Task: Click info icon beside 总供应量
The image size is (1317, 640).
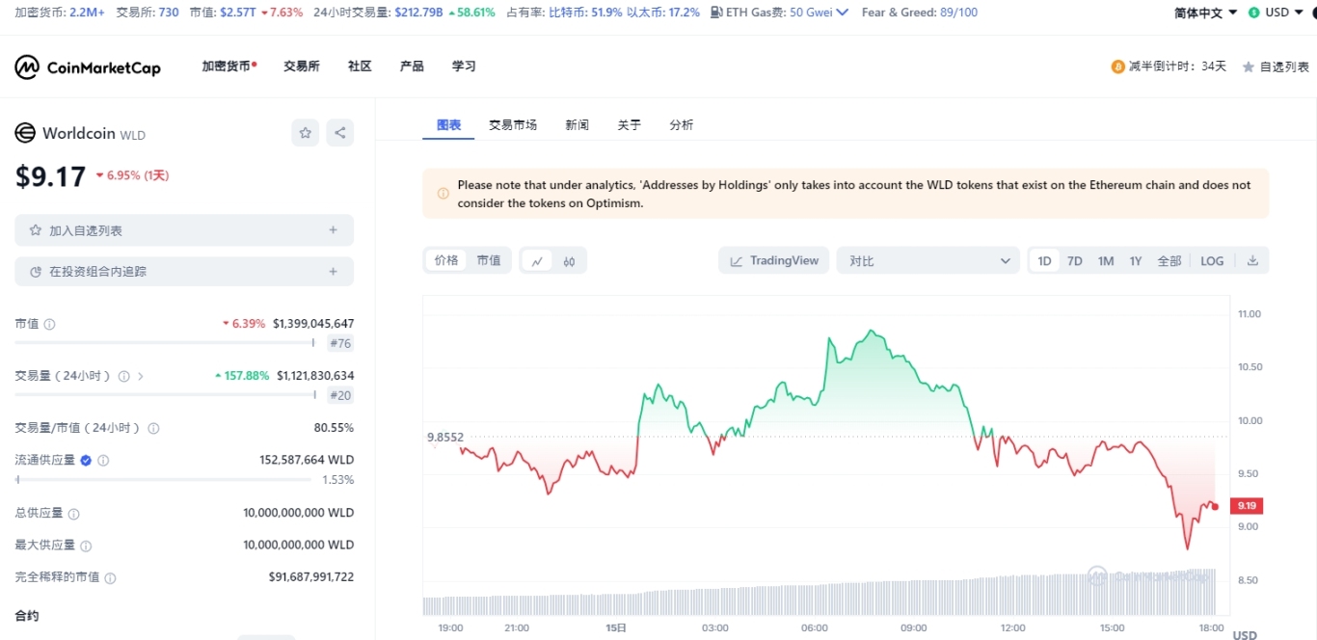Action: (x=74, y=515)
